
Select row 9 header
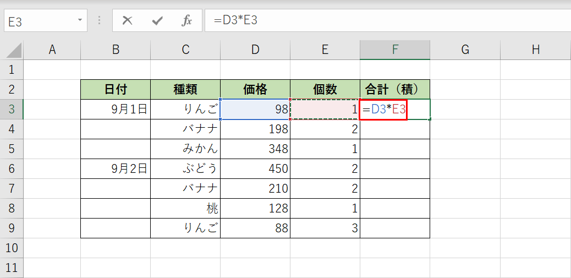click(x=12, y=228)
